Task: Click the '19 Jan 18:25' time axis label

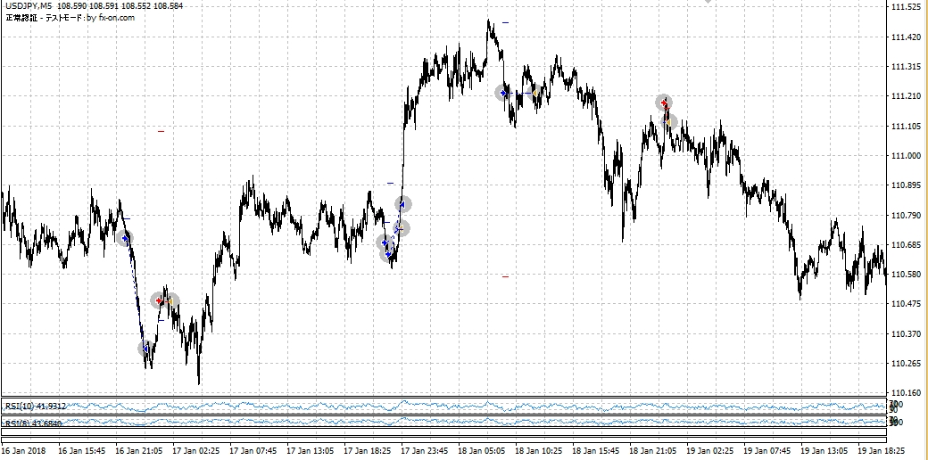Action: [x=882, y=450]
